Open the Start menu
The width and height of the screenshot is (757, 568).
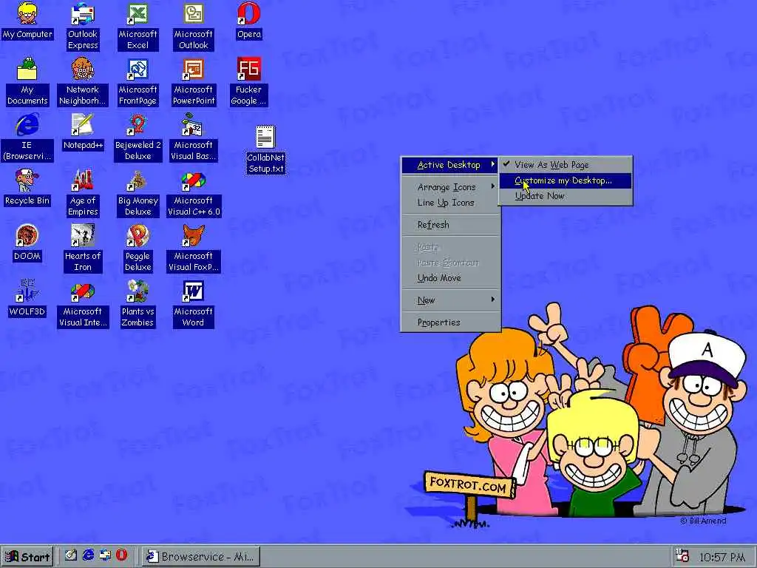click(x=27, y=557)
